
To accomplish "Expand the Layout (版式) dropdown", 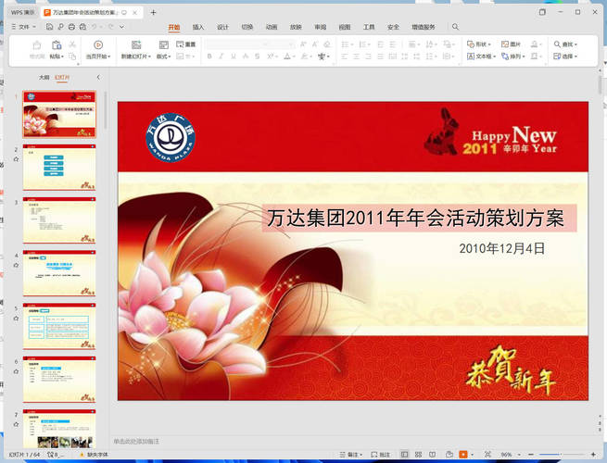I will click(163, 56).
